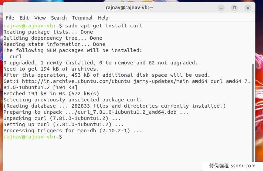Maximize the terminal window
The height and width of the screenshot is (171, 263).
(x=235, y=8)
